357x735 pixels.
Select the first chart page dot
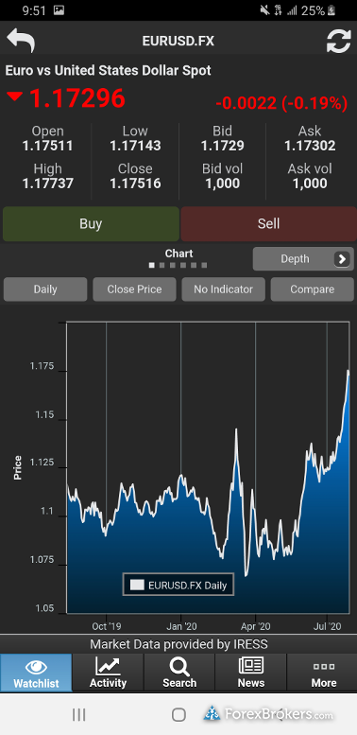[x=152, y=265]
